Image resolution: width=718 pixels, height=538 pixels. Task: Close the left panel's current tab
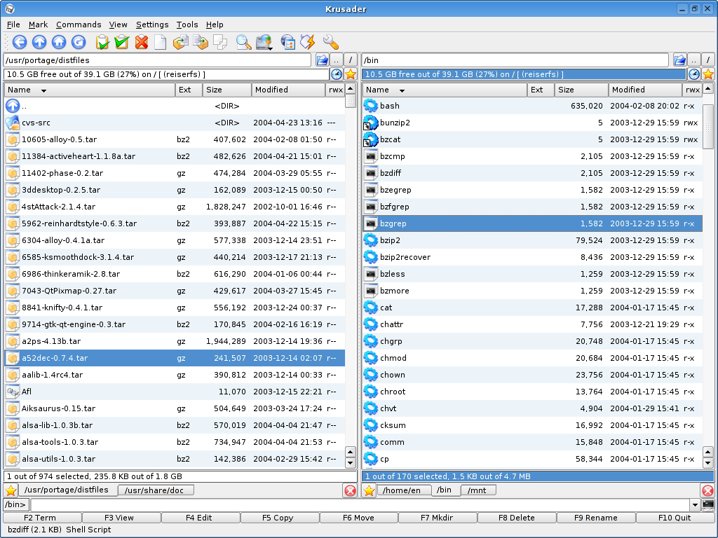pyautogui.click(x=351, y=491)
